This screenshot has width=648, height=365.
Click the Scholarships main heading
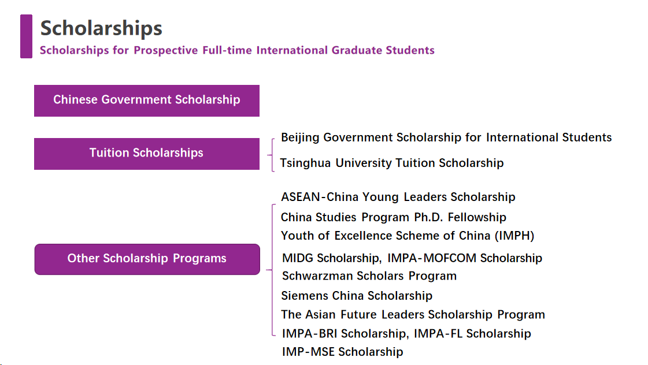(x=101, y=28)
